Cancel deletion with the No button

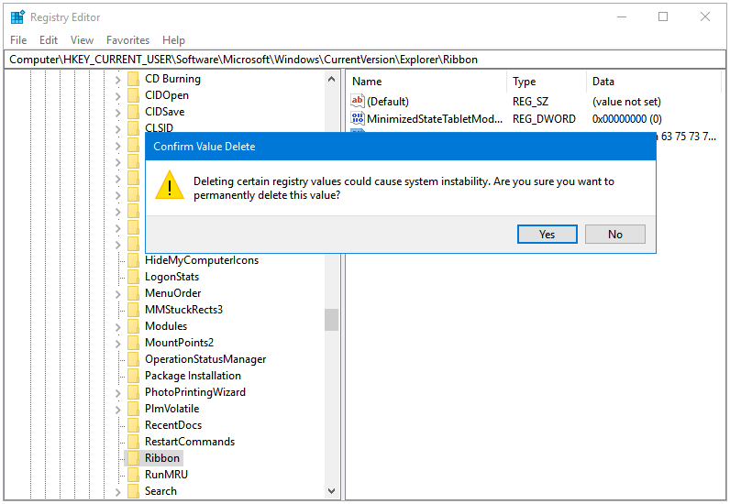coord(615,234)
